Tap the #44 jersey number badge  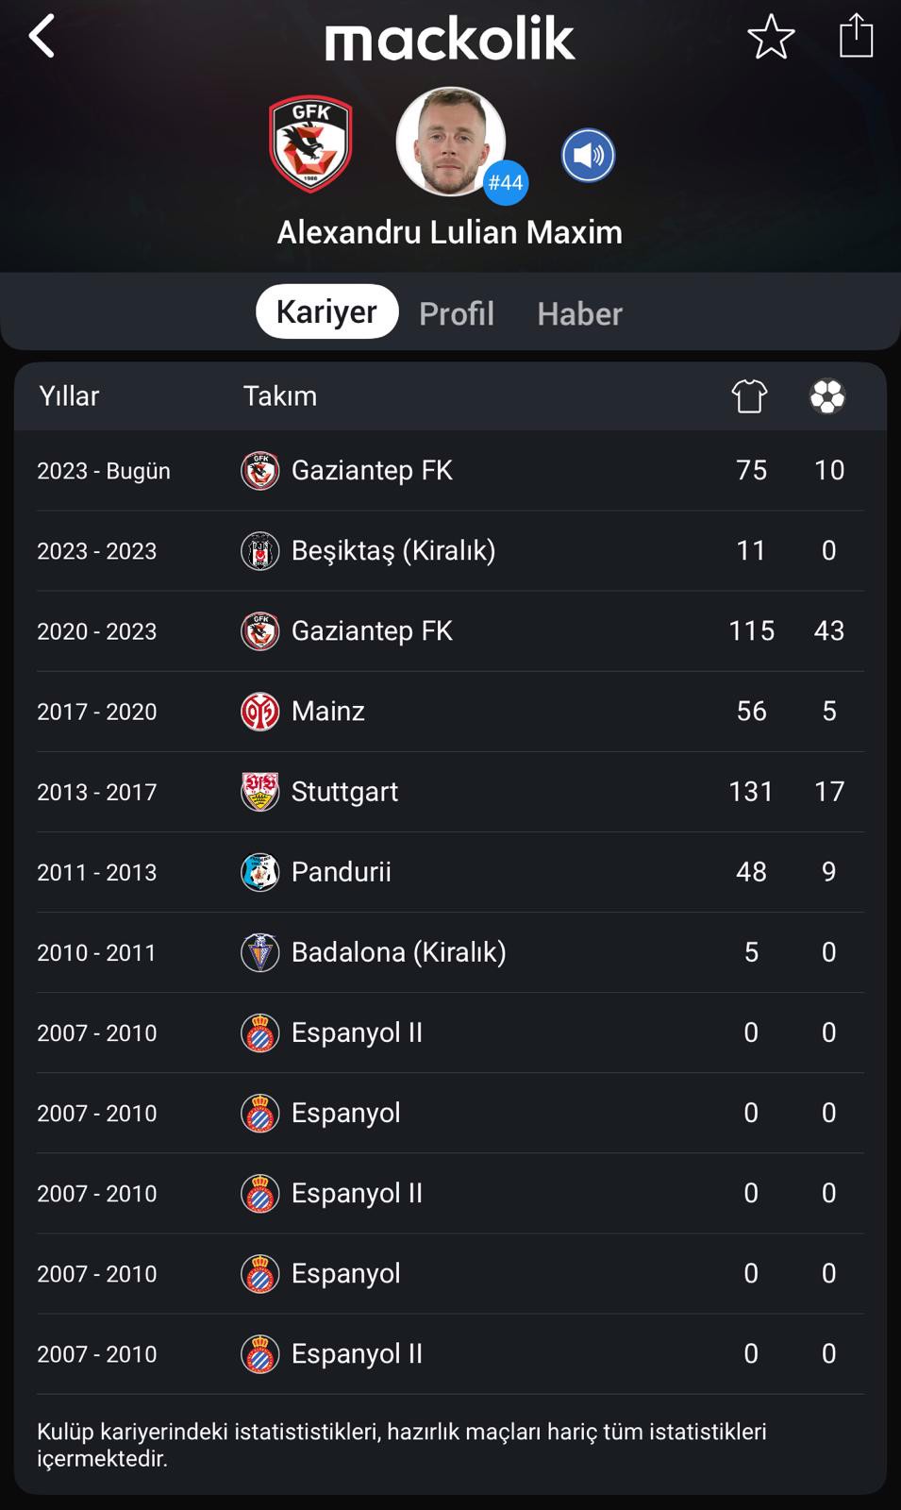pyautogui.click(x=506, y=182)
